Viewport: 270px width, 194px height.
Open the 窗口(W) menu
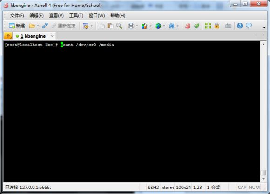97,16
